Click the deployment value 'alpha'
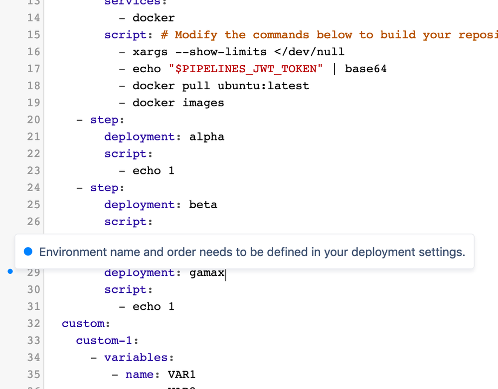 (207, 137)
